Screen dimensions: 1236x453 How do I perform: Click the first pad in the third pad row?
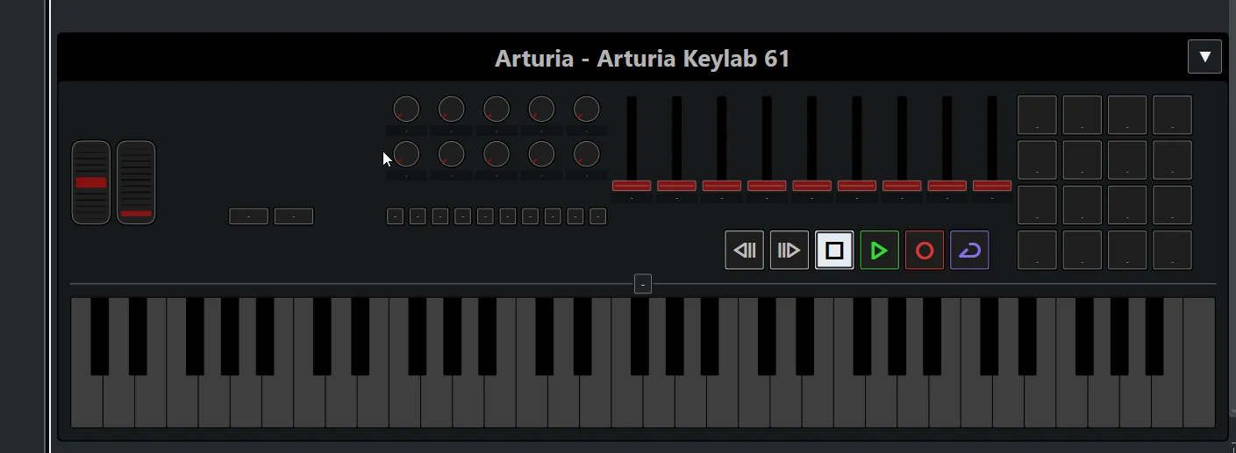pyautogui.click(x=1037, y=205)
